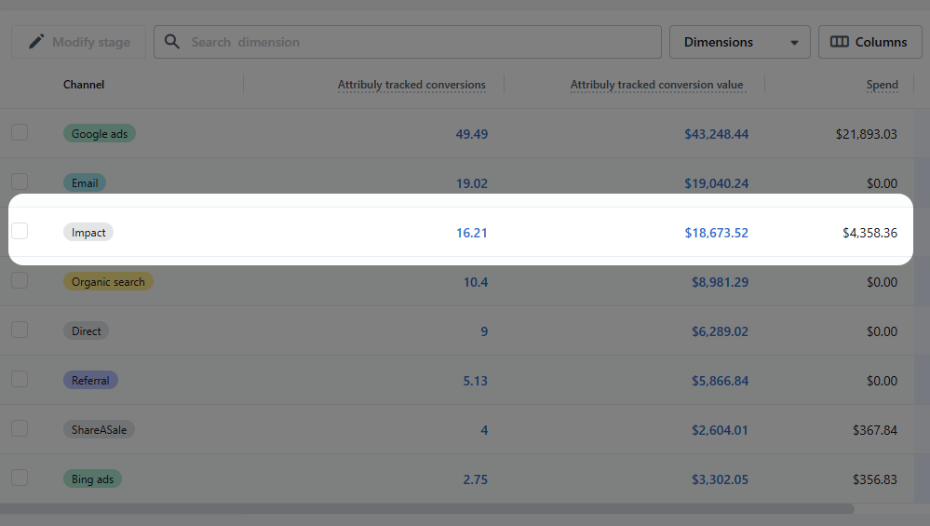
Task: Check the Referral row checkbox
Action: 20,379
